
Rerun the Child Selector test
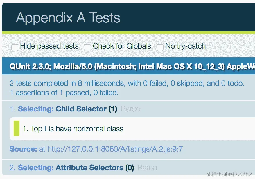(x=130, y=109)
